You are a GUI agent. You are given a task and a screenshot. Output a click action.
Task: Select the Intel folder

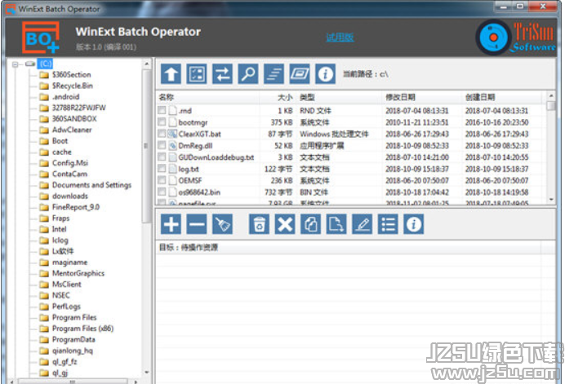point(59,229)
